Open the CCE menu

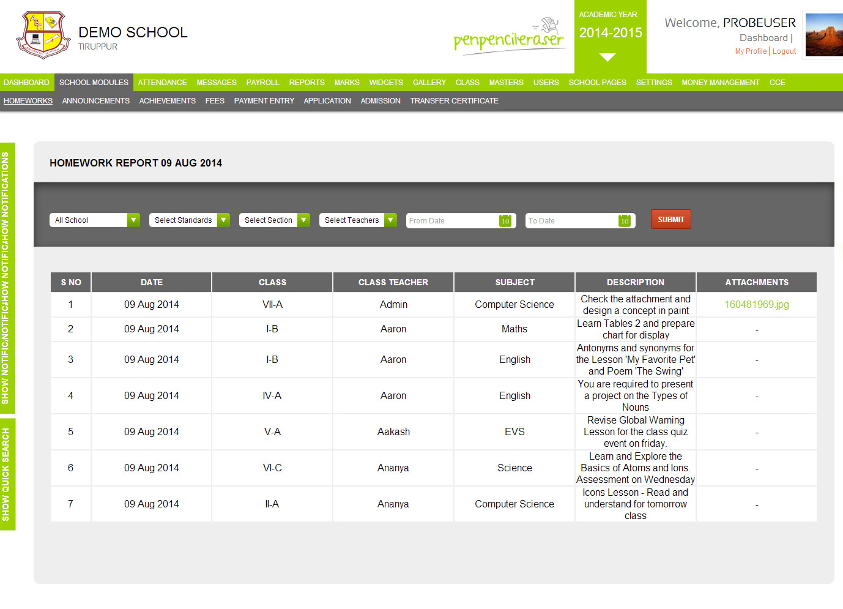[777, 82]
